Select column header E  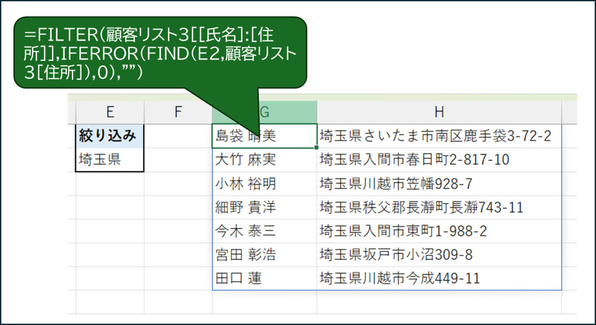pos(110,113)
